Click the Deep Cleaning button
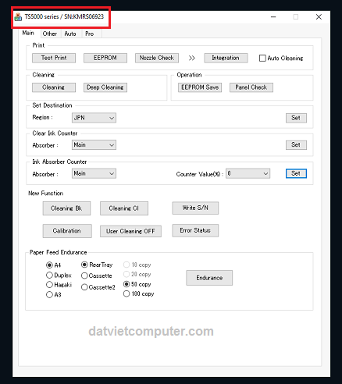 tap(105, 87)
